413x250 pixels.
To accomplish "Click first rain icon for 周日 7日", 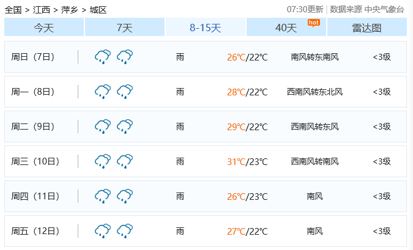I will (x=103, y=57).
